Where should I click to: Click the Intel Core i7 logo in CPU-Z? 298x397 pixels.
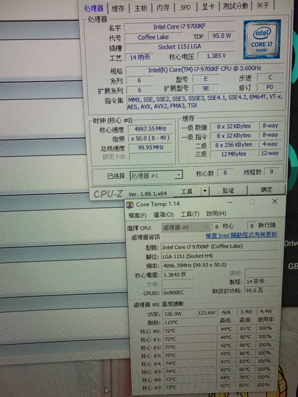[262, 39]
